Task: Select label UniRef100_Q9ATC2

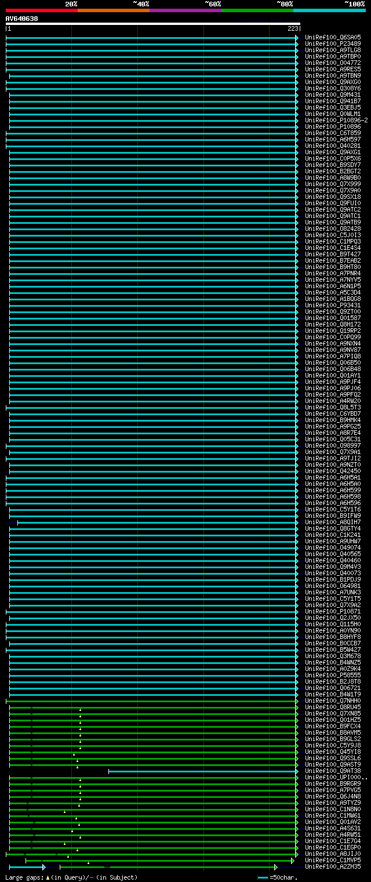Action: [333, 209]
